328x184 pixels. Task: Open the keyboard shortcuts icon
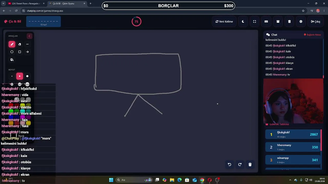pos(266,21)
